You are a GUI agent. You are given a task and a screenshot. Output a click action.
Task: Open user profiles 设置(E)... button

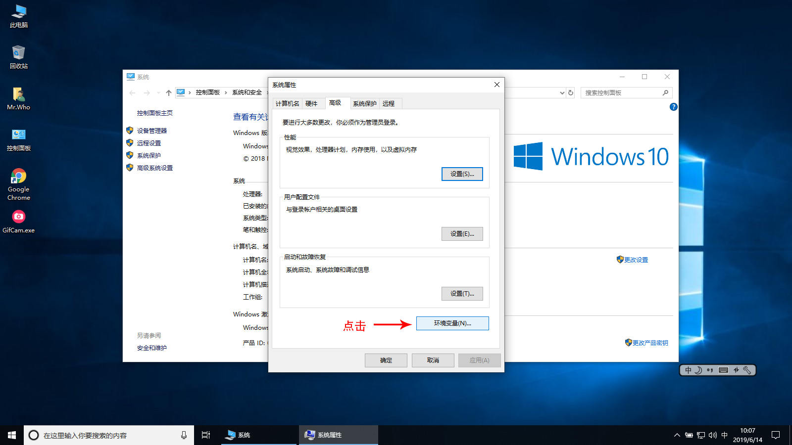pos(462,234)
